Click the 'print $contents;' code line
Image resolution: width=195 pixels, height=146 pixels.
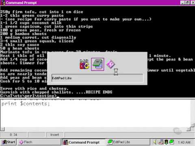[x=26, y=104]
